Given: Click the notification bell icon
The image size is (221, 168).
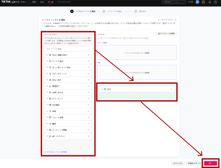Looking at the screenshot, I should coord(210,2).
